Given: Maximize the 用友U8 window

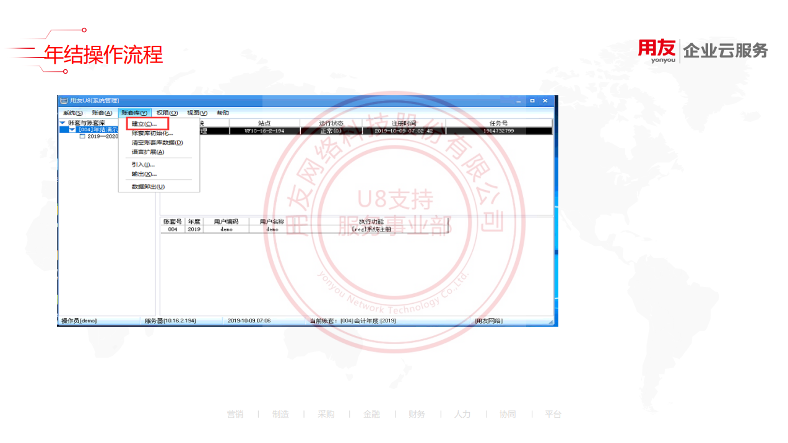Looking at the screenshot, I should 532,101.
